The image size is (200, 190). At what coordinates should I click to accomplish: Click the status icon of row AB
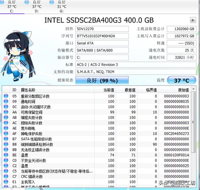[6, 118]
